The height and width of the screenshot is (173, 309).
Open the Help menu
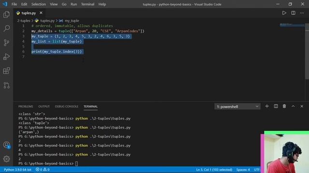(x=102, y=4)
